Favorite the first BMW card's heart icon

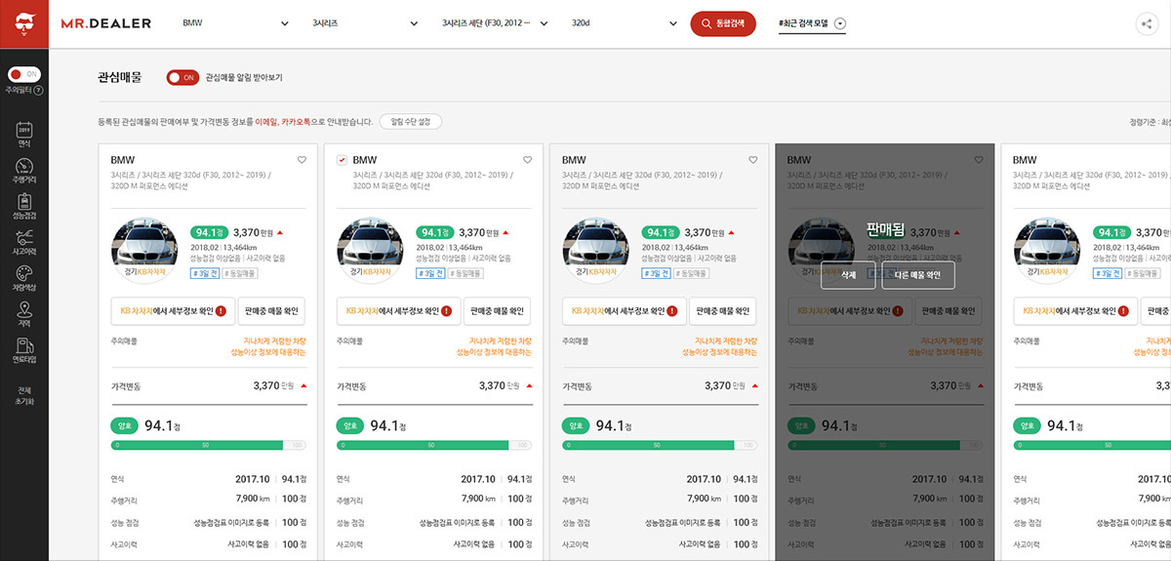pyautogui.click(x=302, y=160)
